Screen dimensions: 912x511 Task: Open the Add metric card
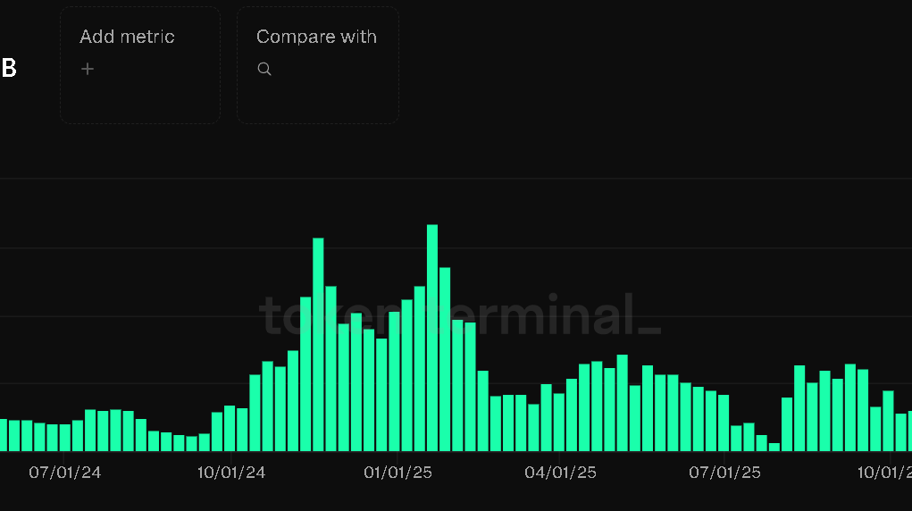tap(140, 89)
